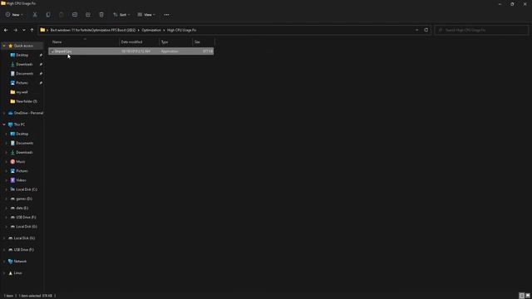Click the Linux penguin icon in sidebar
This screenshot has width=532, height=299.
pos(10,273)
